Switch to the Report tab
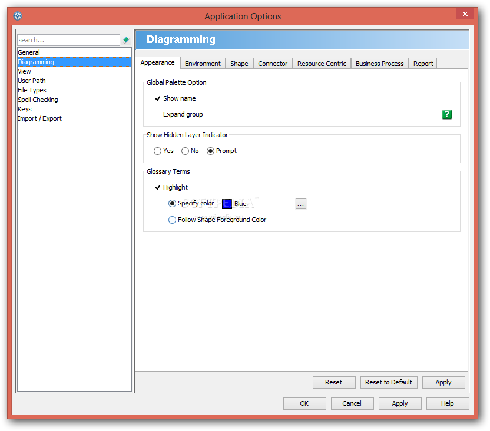490x431 pixels. (x=423, y=64)
